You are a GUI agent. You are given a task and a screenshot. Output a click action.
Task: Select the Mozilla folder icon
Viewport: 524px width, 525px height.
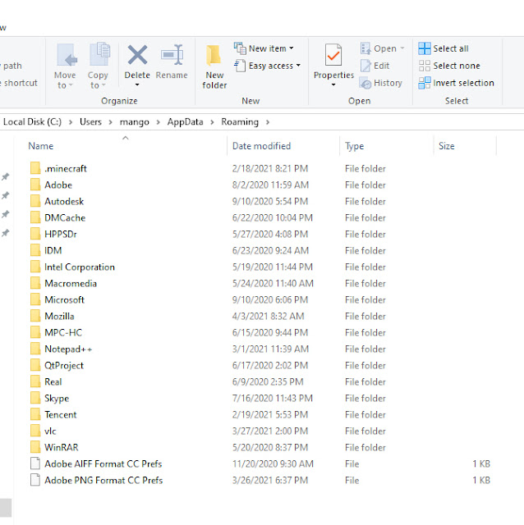tap(35, 316)
